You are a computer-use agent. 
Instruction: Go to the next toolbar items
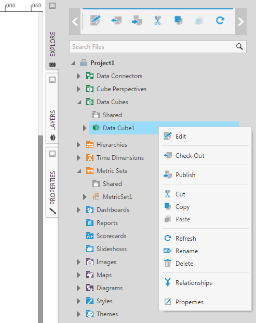click(240, 21)
